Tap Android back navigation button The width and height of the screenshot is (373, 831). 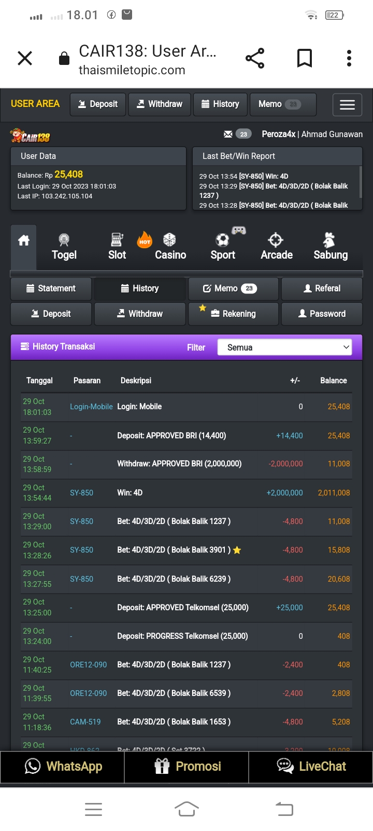pos(284,809)
